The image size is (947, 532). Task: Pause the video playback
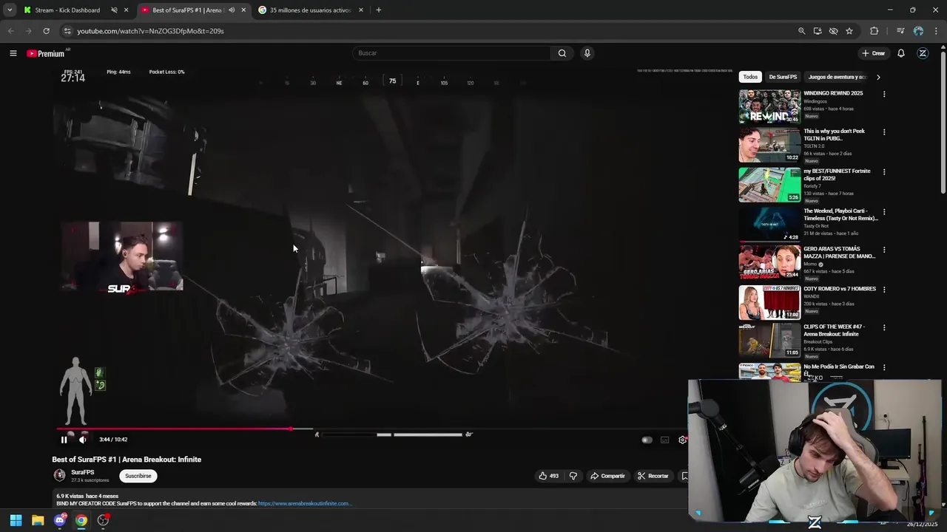tap(64, 440)
